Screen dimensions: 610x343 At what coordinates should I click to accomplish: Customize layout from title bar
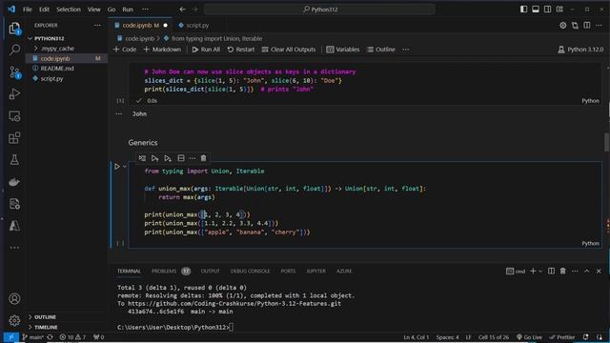click(559, 9)
